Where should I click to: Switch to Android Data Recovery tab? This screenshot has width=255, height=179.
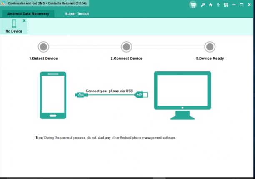coord(28,14)
